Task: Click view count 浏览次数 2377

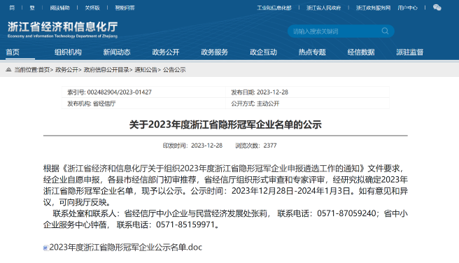Action: 256,145
